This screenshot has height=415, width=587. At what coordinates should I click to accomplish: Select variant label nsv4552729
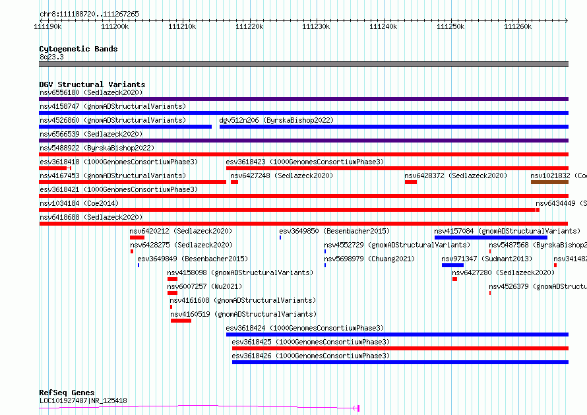coord(397,245)
